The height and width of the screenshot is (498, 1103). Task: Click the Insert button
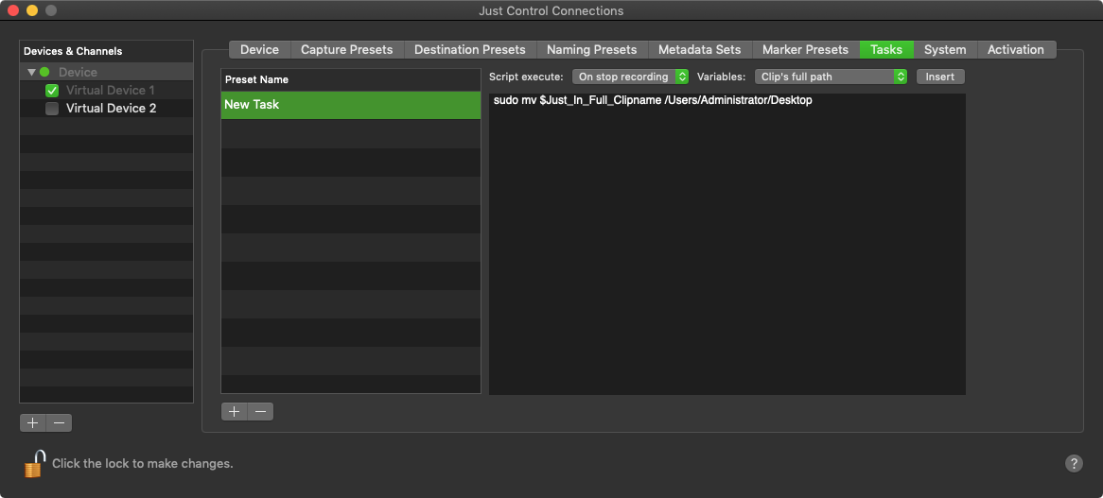coord(939,77)
